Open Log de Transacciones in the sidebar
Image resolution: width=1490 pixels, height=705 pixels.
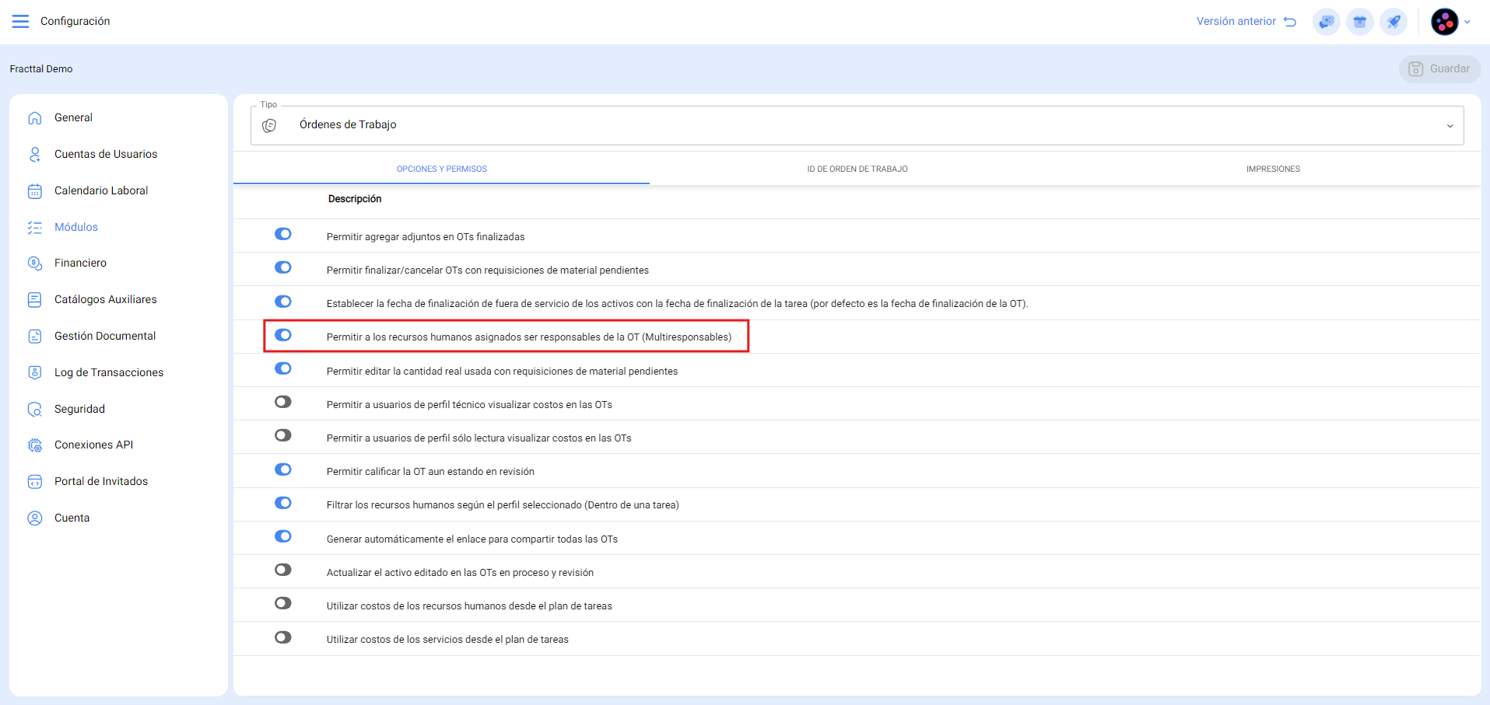pos(109,372)
